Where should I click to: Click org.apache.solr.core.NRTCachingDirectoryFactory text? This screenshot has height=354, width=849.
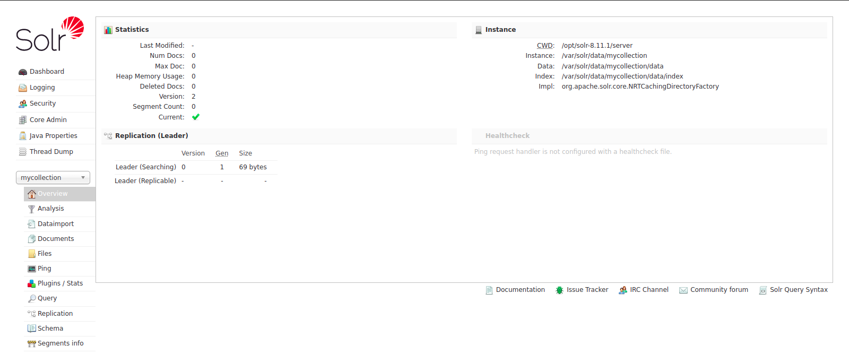click(640, 87)
